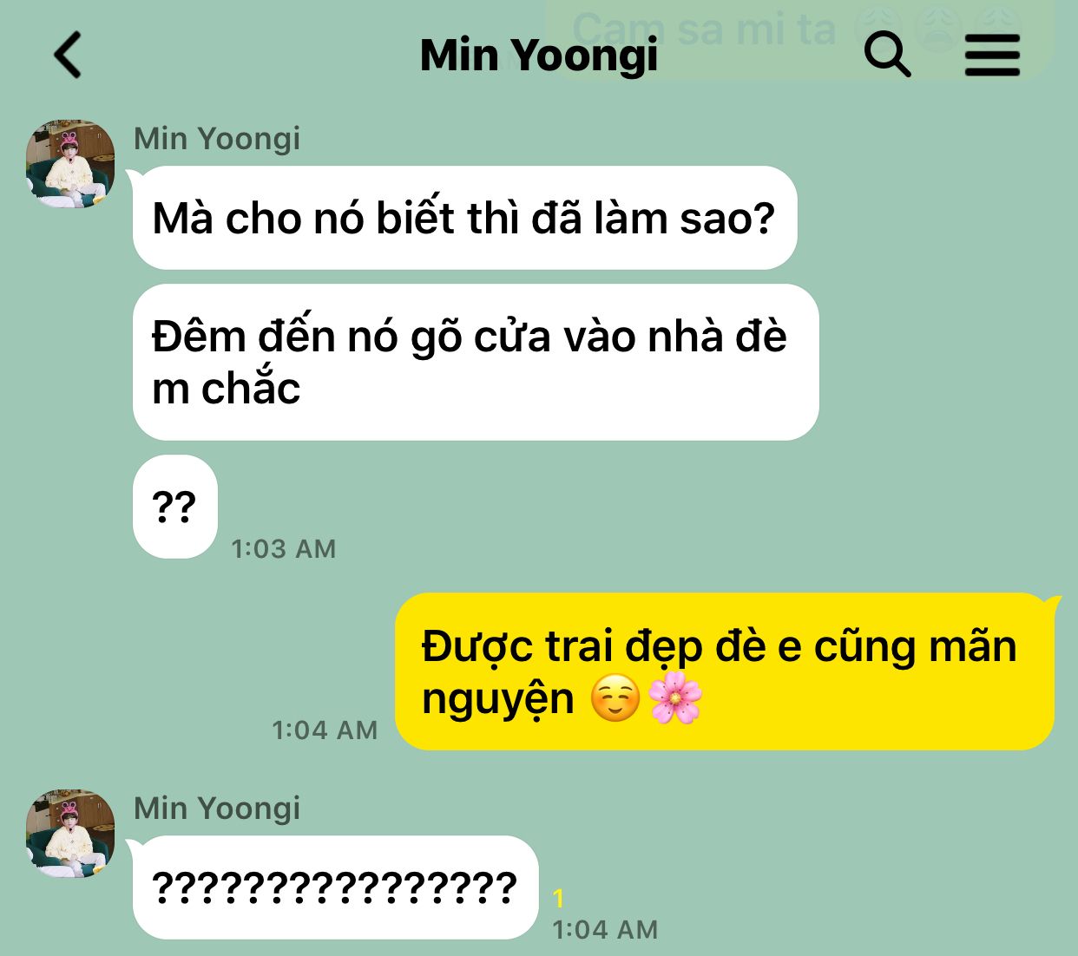Open the hamburger menu icon
The height and width of the screenshot is (956, 1078).
pyautogui.click(x=993, y=55)
